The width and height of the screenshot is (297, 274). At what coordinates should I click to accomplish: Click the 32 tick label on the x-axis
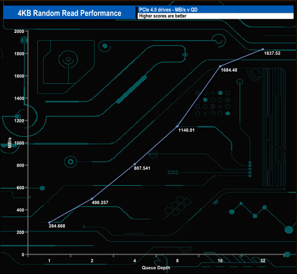263,261
